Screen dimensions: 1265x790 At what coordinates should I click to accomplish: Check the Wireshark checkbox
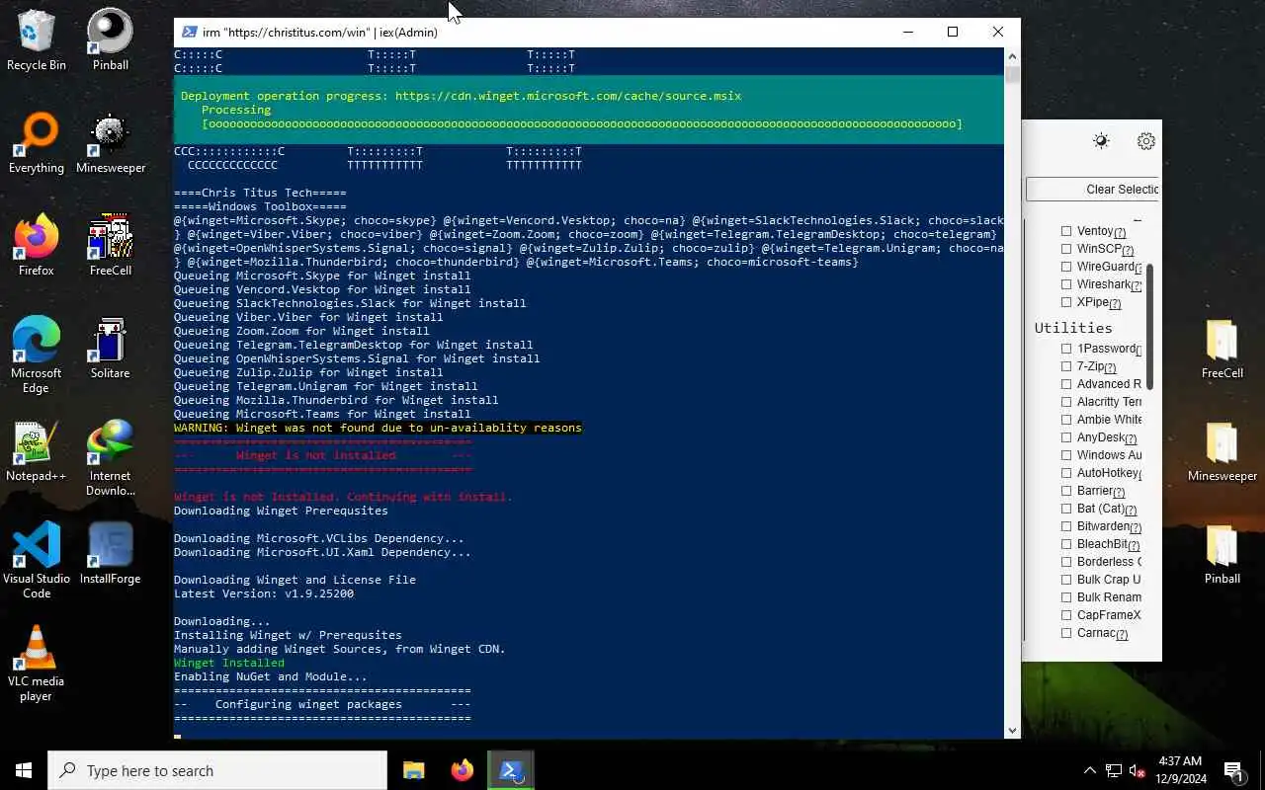1066,284
